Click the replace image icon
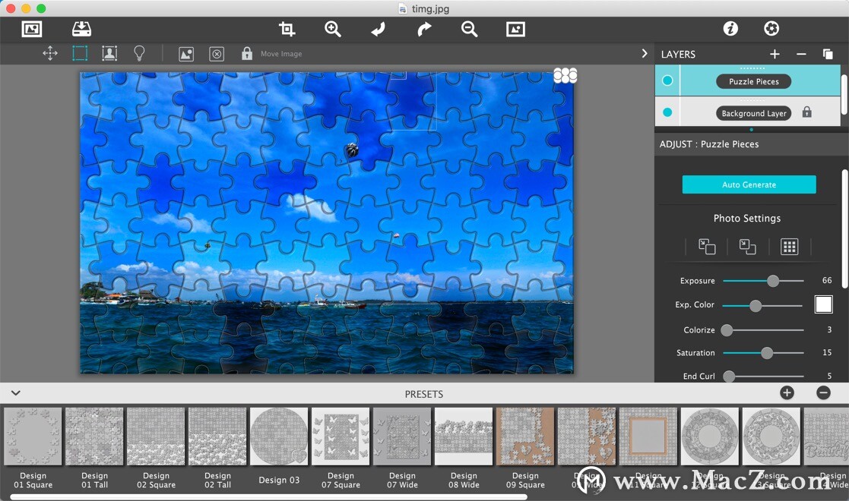849x501 pixels. click(186, 54)
